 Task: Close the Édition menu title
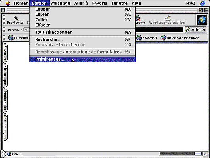coord(39,3)
